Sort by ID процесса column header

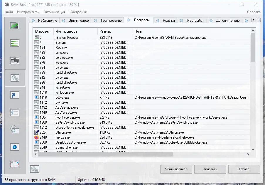click(x=43, y=31)
